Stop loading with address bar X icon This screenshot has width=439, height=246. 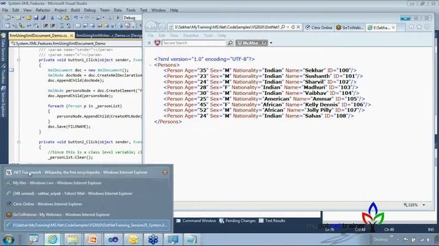point(298,27)
